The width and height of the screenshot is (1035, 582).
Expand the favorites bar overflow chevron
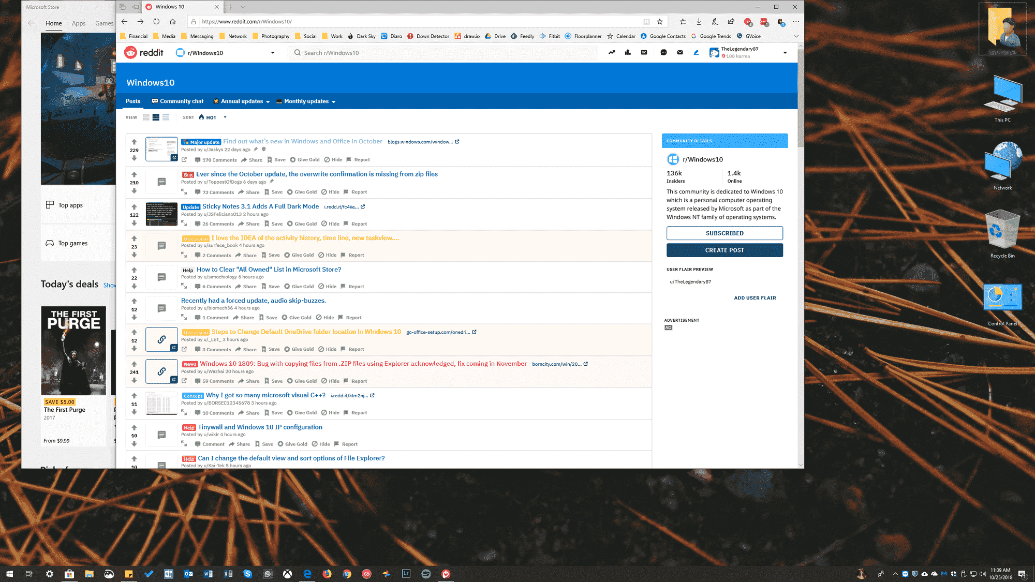(x=796, y=36)
